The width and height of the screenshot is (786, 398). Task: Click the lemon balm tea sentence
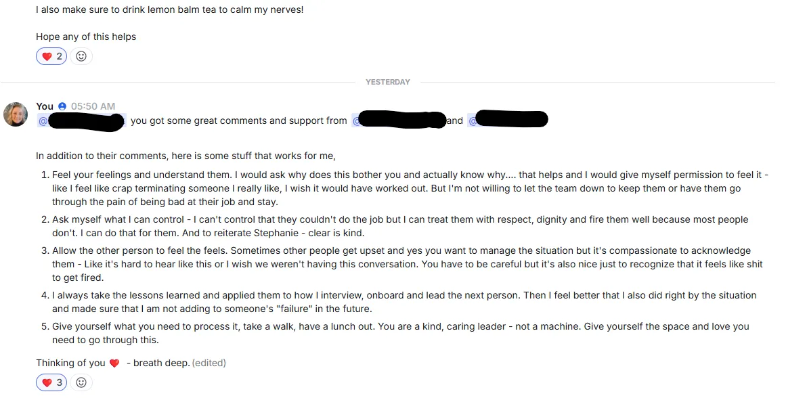[x=170, y=9]
